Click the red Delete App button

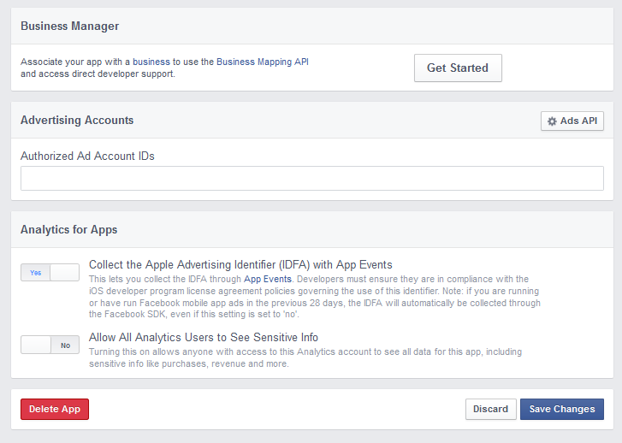[55, 409]
